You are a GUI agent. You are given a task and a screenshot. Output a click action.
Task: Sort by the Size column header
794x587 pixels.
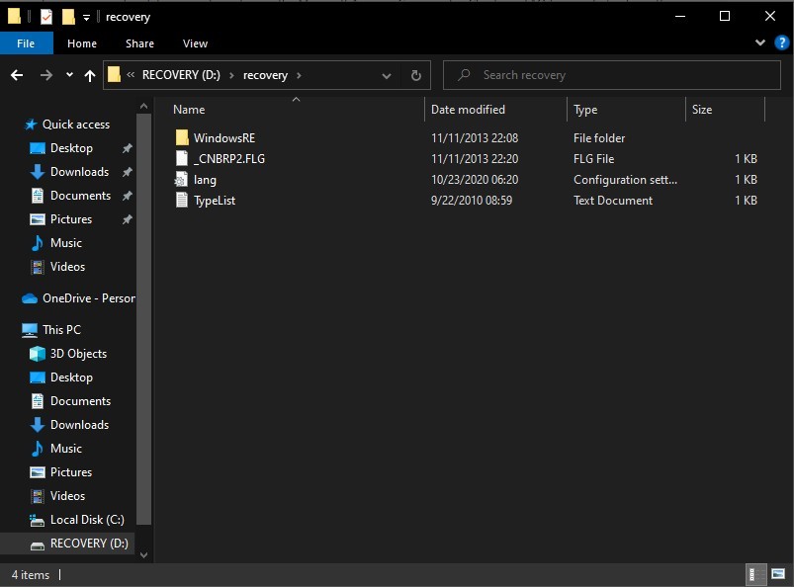702,110
